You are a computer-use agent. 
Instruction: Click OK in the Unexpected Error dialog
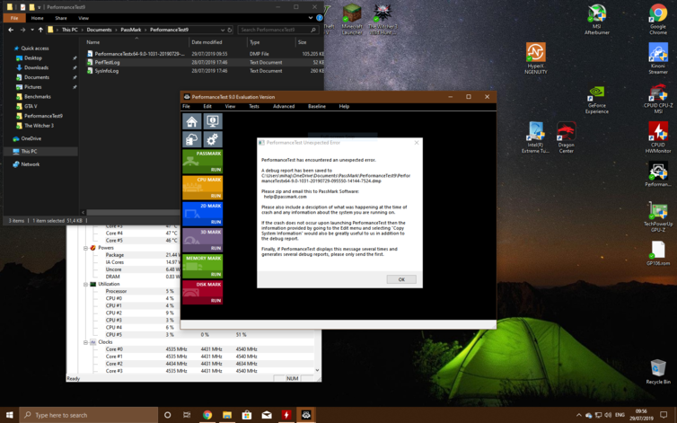click(x=401, y=279)
